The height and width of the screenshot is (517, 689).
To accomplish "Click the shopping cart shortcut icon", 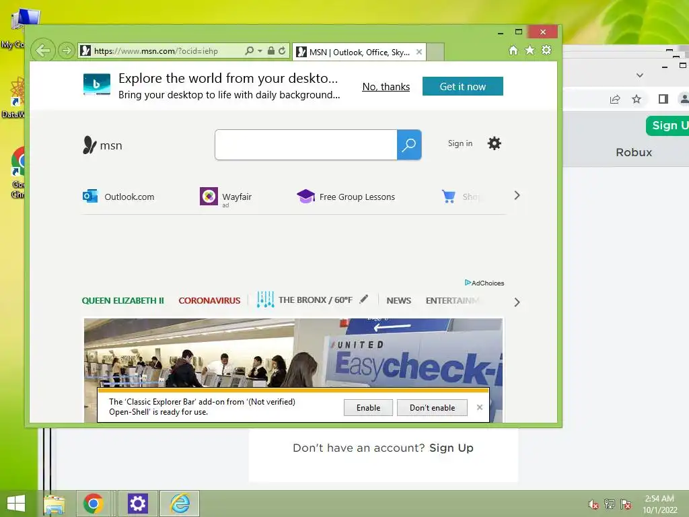I will [448, 196].
